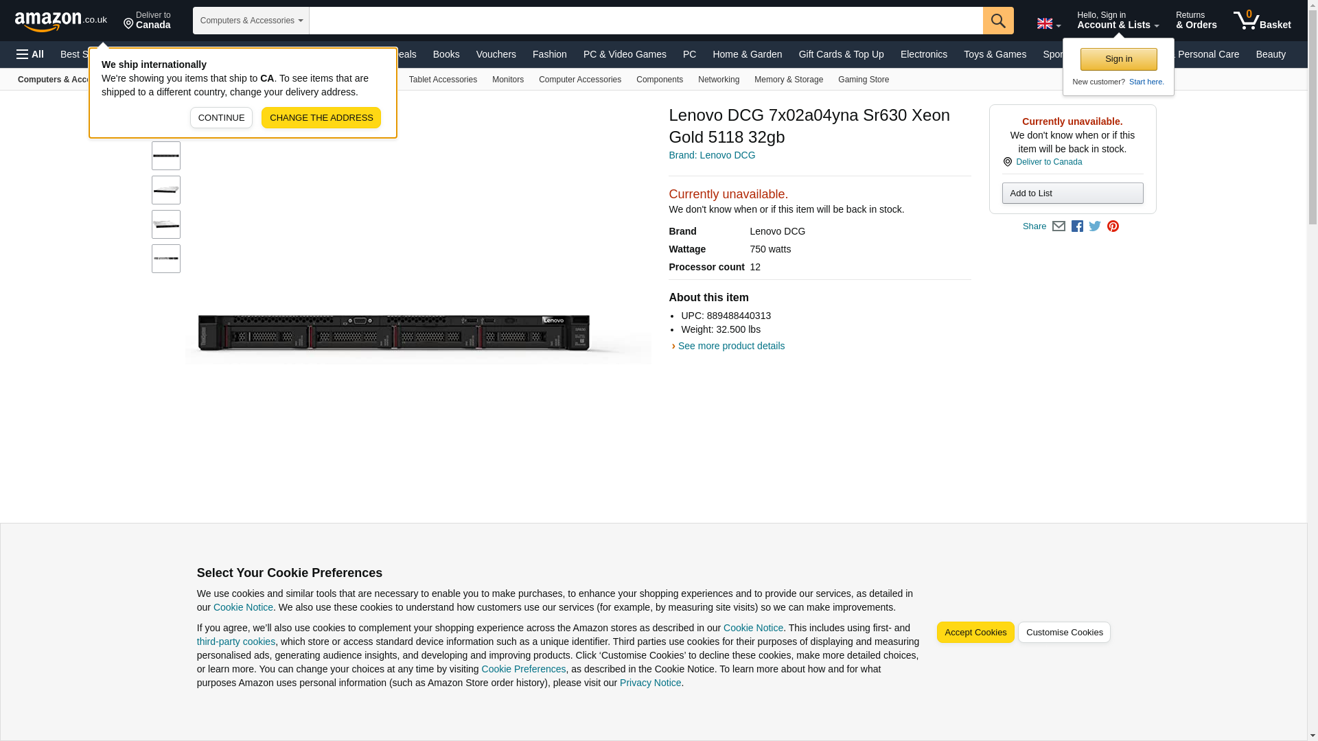This screenshot has width=1318, height=741.
Task: Click the magnifying glass search button
Action: click(x=997, y=21)
